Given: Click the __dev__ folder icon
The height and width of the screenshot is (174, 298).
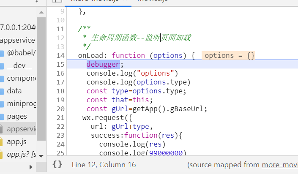Looking at the screenshot, I should [2, 66].
